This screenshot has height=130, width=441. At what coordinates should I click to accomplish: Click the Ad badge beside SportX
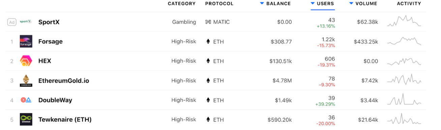(x=12, y=22)
